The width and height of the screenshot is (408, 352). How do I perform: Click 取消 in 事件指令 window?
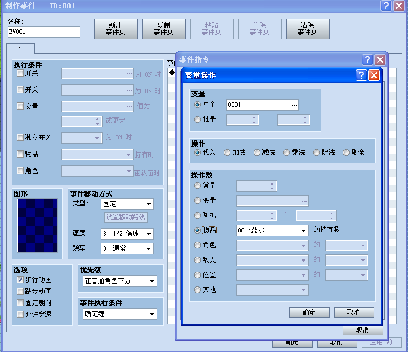pos(363,330)
